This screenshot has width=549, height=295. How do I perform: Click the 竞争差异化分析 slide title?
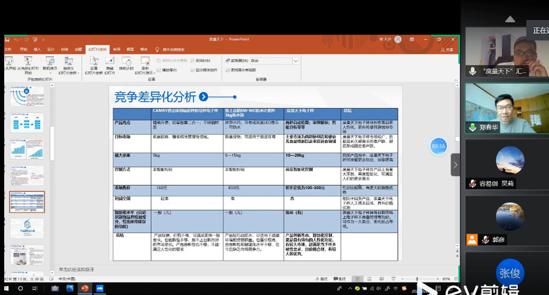(155, 97)
